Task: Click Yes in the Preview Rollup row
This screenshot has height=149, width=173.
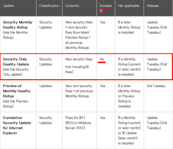Action: pyautogui.click(x=102, y=86)
